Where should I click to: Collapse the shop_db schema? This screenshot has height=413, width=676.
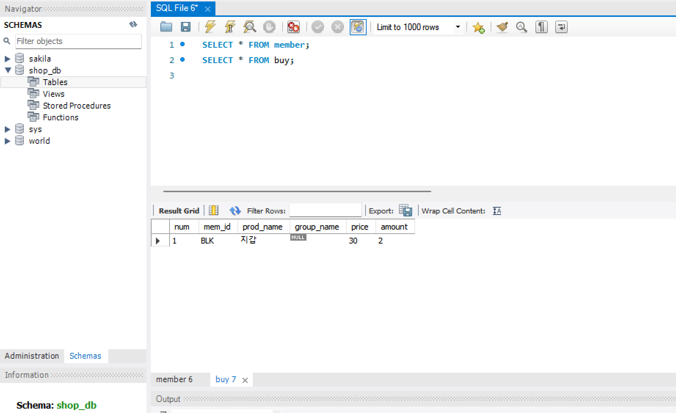[x=7, y=70]
